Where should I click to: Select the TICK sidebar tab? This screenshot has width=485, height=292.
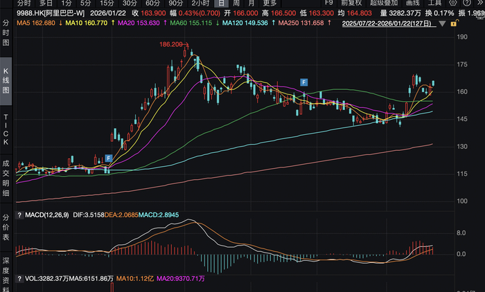point(6,129)
